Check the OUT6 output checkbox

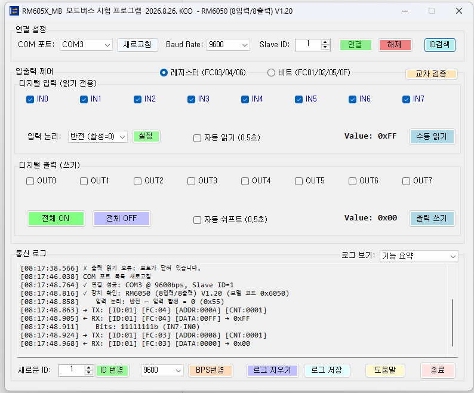pos(352,181)
